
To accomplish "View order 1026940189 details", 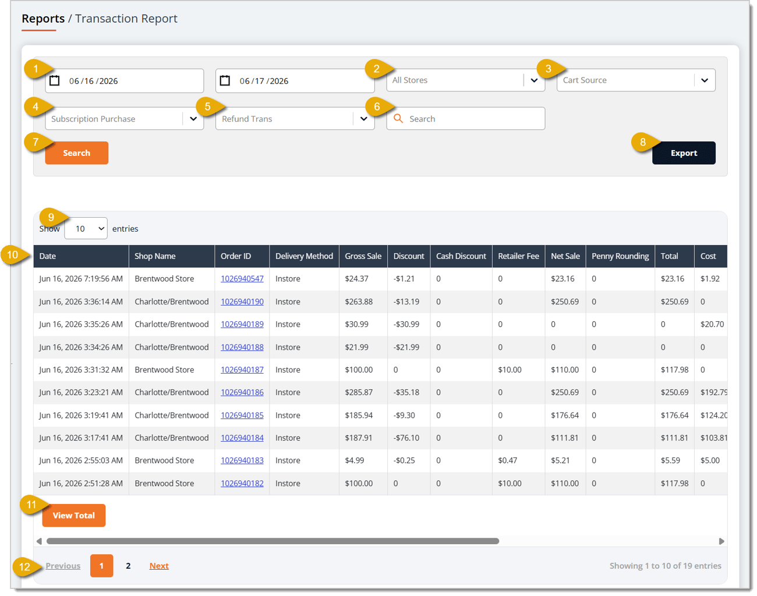I will point(242,324).
